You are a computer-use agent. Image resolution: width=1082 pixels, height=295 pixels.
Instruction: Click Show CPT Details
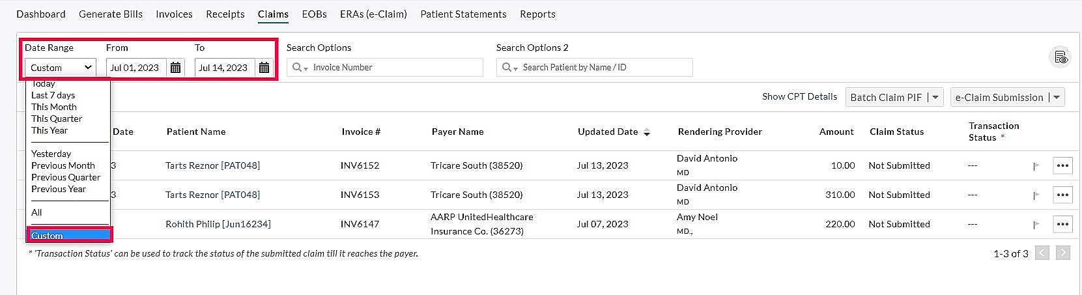799,96
